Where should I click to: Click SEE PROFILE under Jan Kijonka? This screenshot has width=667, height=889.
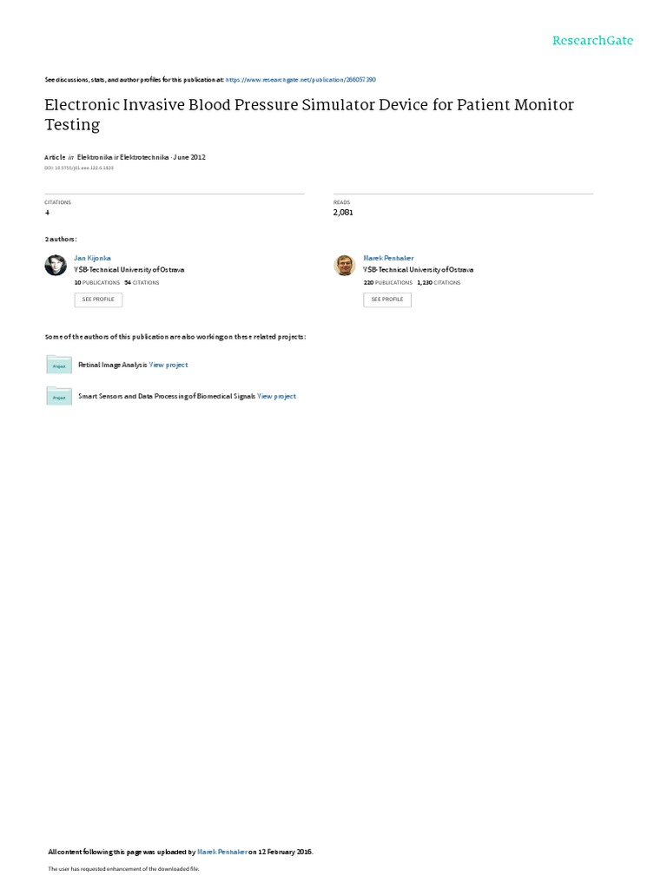(x=98, y=300)
